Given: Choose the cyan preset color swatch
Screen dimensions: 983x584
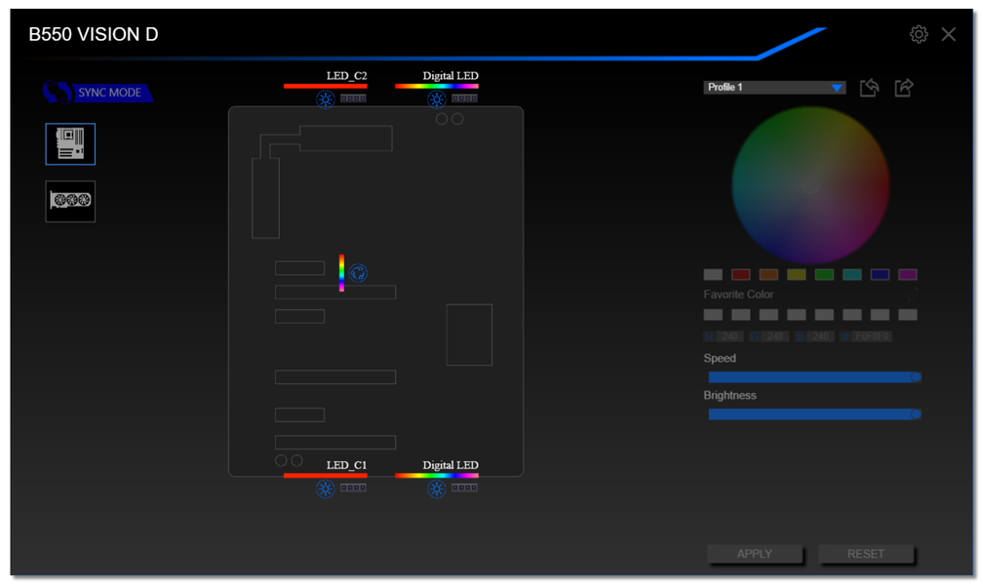Looking at the screenshot, I should pyautogui.click(x=852, y=275).
